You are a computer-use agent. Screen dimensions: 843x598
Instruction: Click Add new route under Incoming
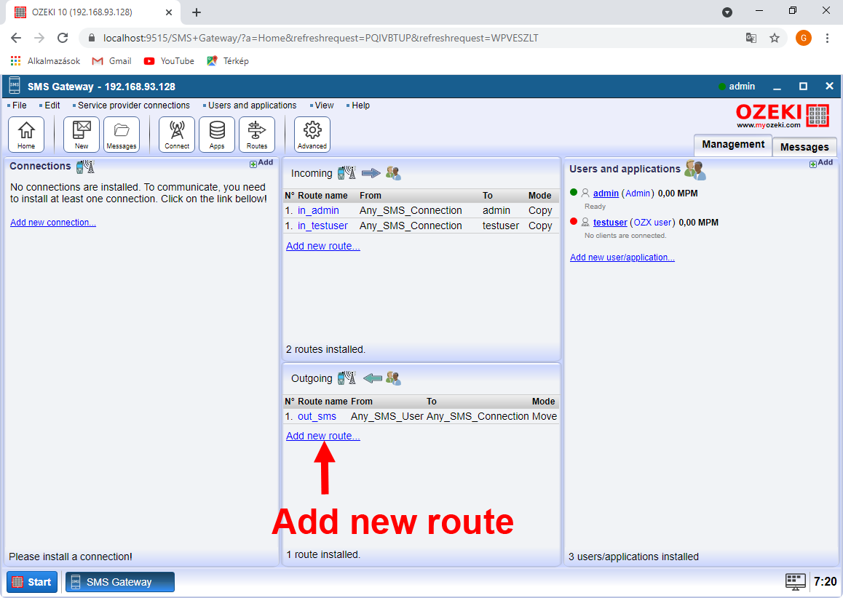point(323,246)
